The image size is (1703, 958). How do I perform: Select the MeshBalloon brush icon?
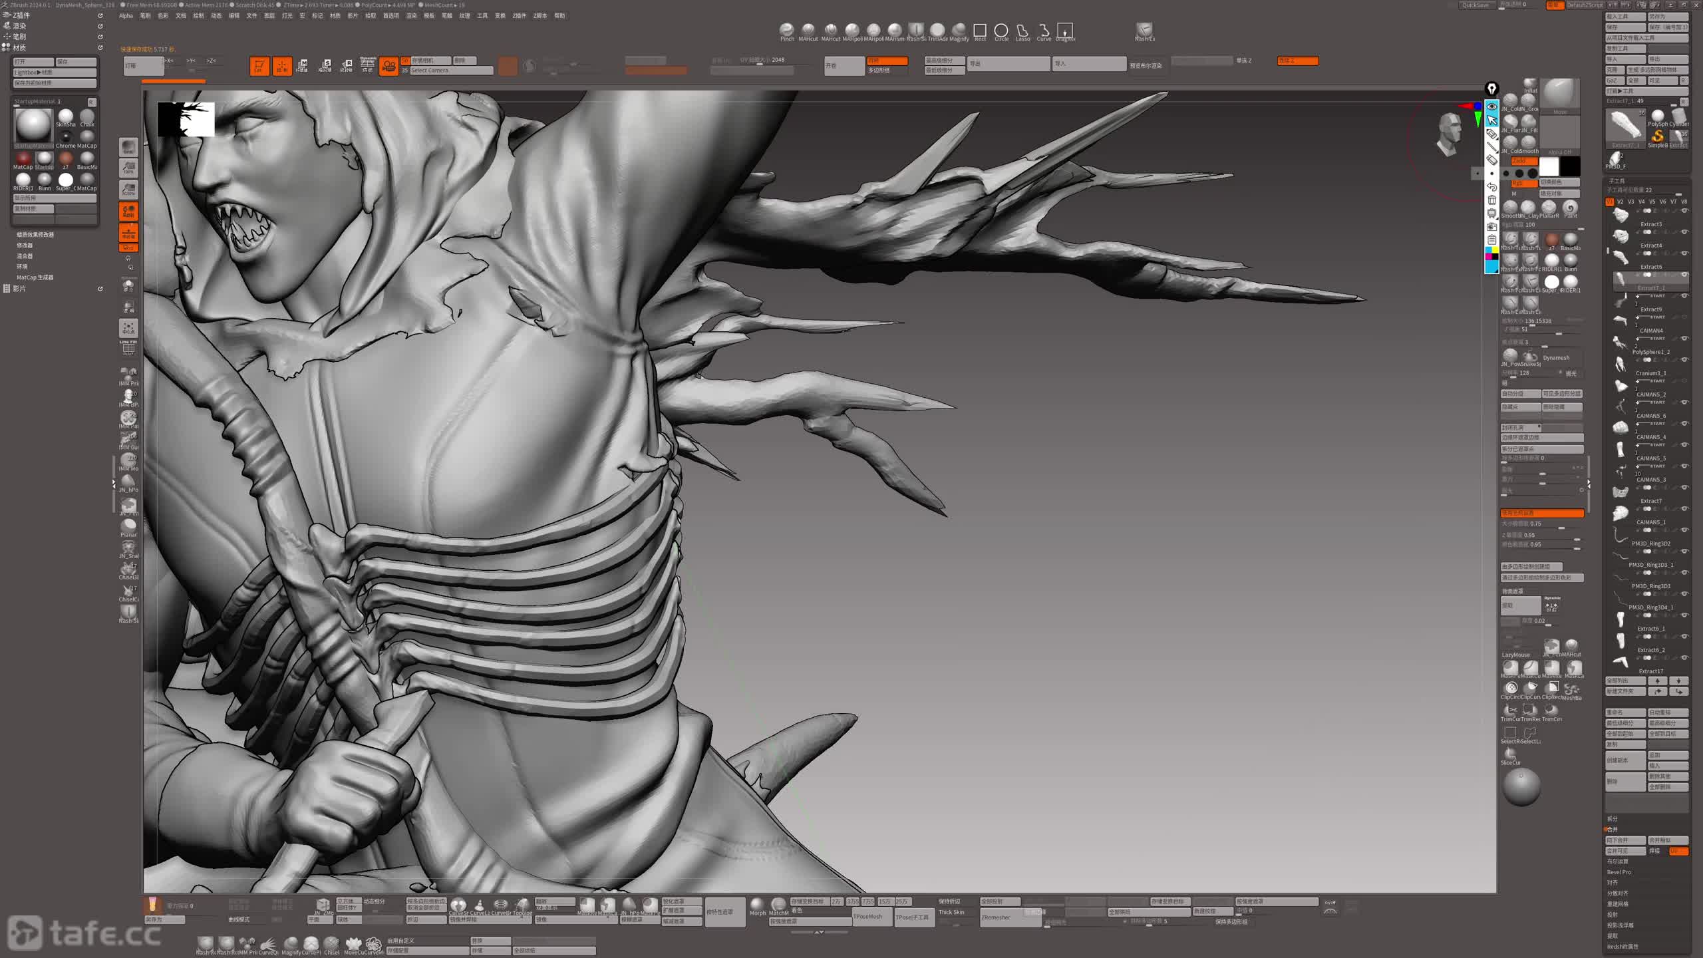pyautogui.click(x=1572, y=689)
